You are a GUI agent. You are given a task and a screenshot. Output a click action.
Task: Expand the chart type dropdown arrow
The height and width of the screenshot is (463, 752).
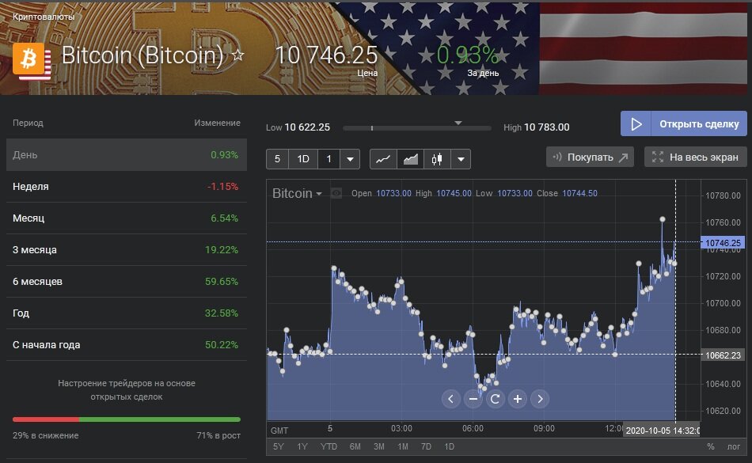[x=460, y=159]
